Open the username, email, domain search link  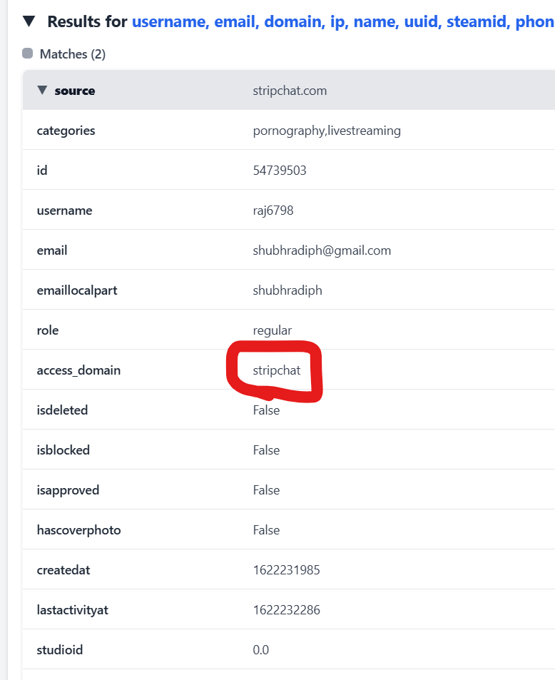342,21
